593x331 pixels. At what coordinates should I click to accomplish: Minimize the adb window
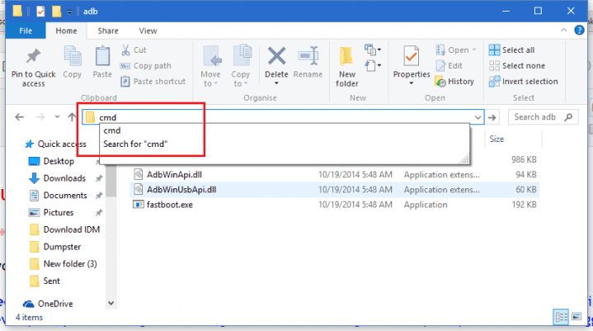506,11
